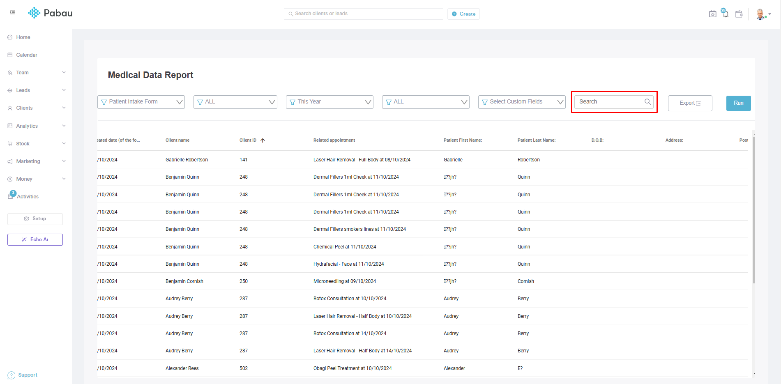Click the Marketing megaphone icon
This screenshot has width=781, height=384.
tap(10, 161)
